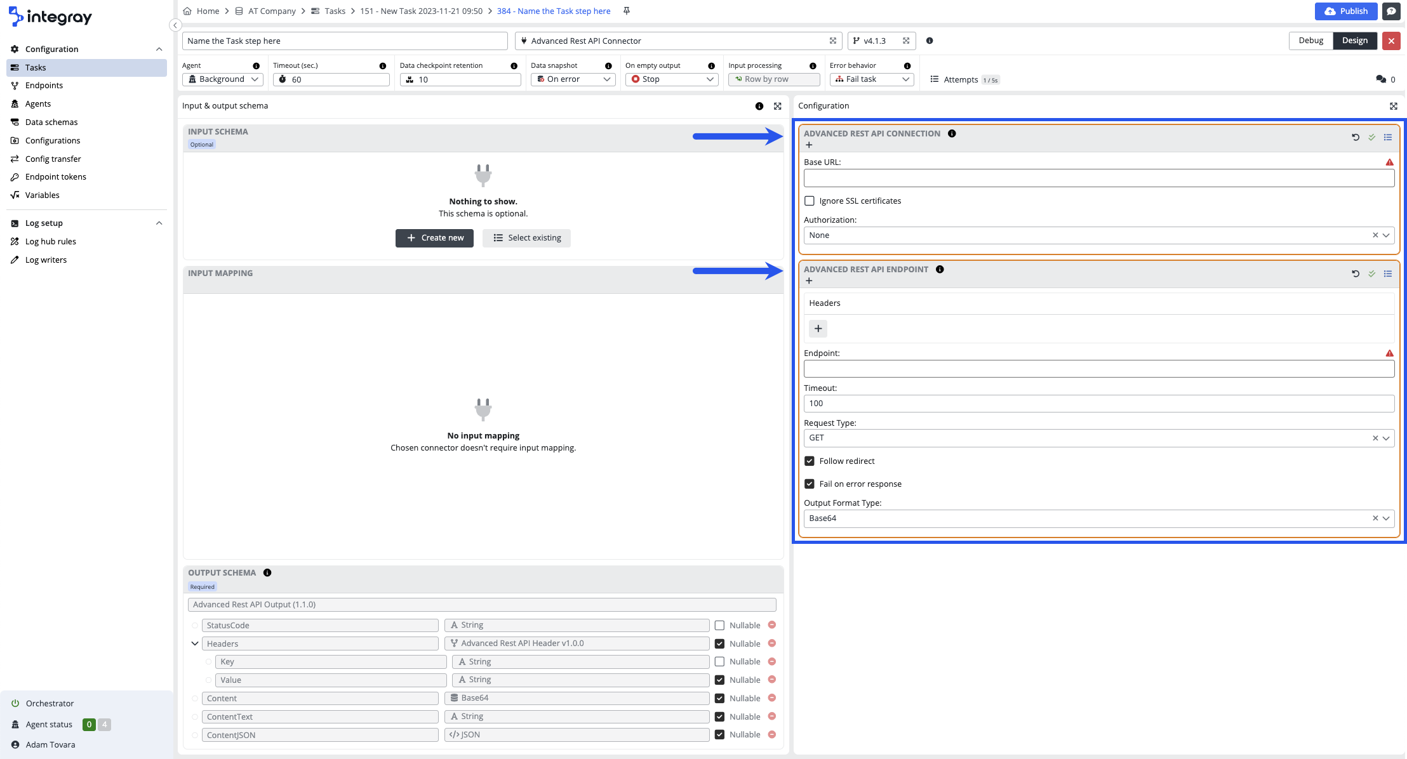
Task: Click the pin icon in breadcrumb bar
Action: click(626, 11)
